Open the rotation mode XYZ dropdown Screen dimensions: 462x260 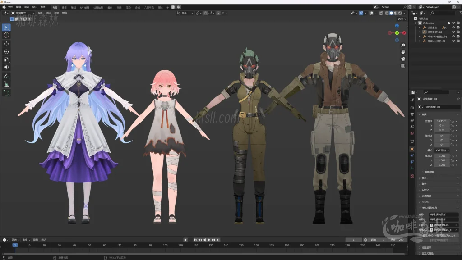442,151
